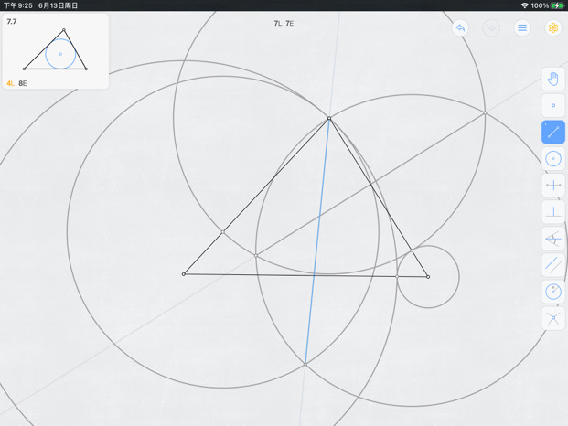Tap the 7L 7E move counter
Screen dimensions: 568x426
(x=284, y=24)
